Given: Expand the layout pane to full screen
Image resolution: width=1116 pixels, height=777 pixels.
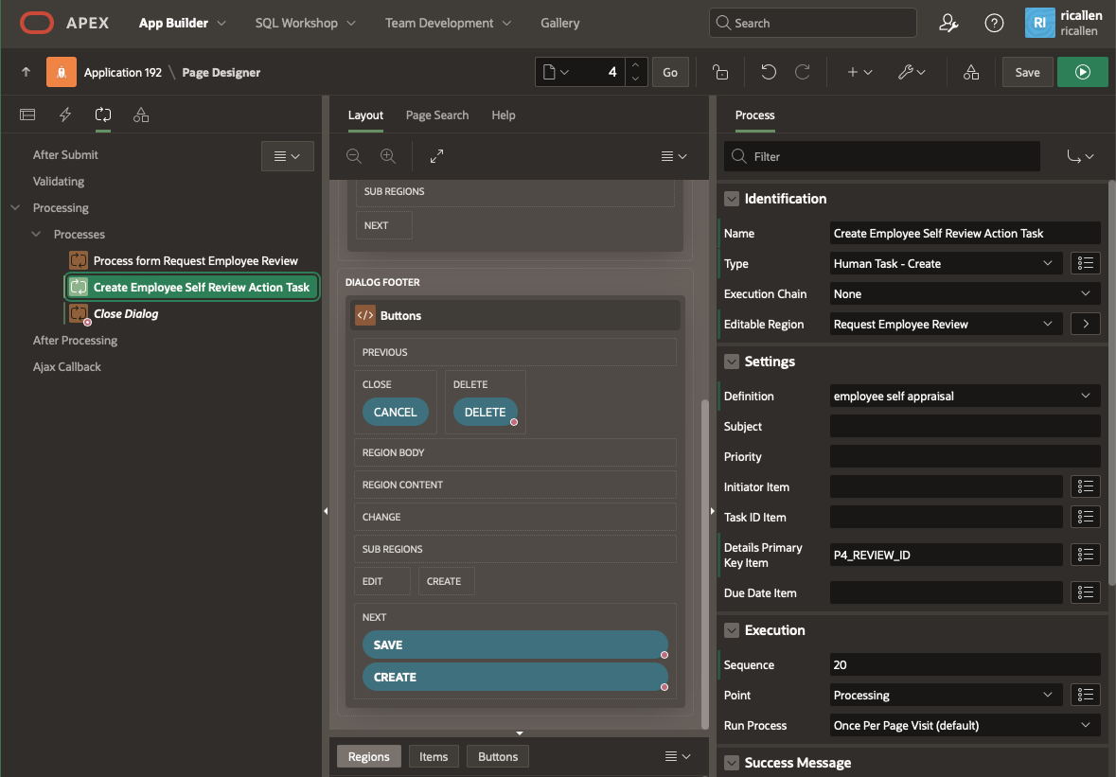Looking at the screenshot, I should click(436, 156).
